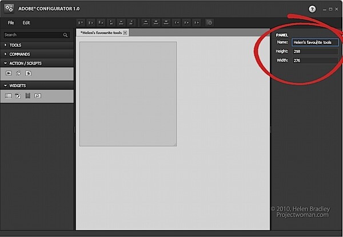
Task: Click the "Height:" label
Action: [x=282, y=51]
